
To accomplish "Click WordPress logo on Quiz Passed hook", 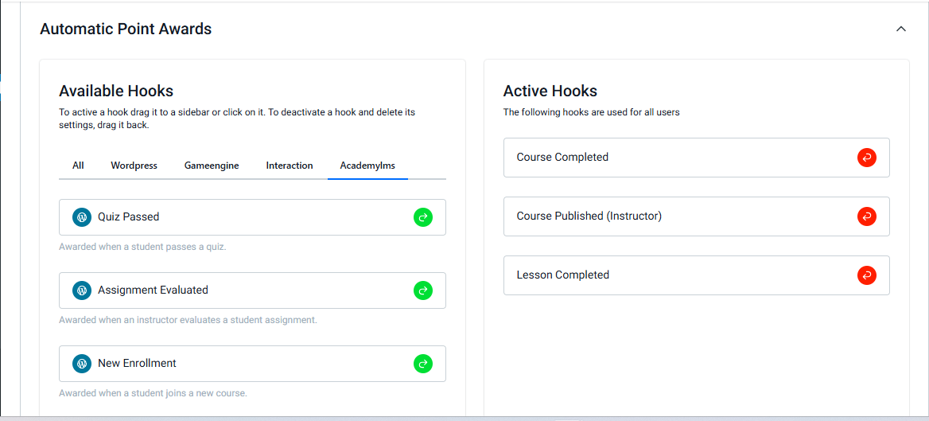I will [82, 217].
